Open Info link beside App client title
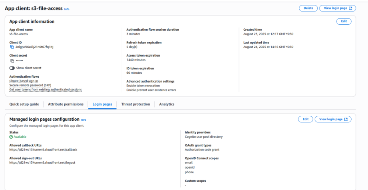 click(x=67, y=9)
